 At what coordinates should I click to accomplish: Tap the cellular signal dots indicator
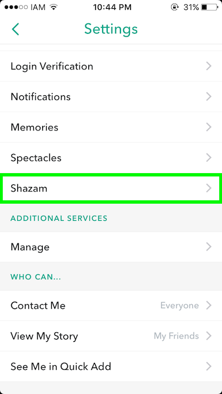pyautogui.click(x=16, y=7)
